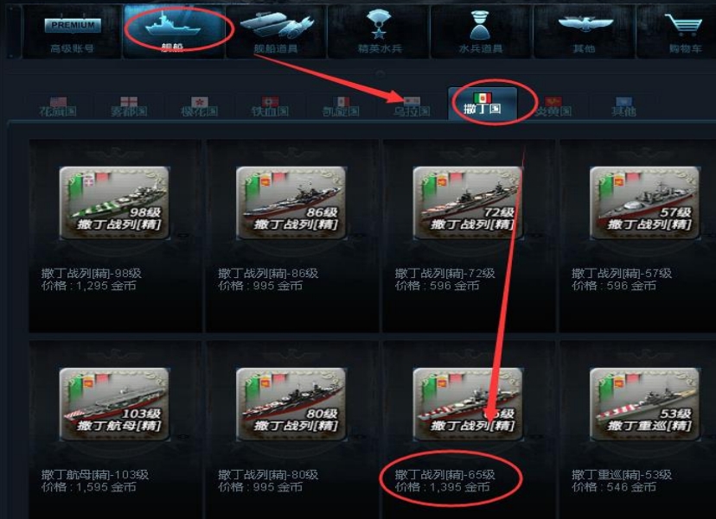The height and width of the screenshot is (519, 716).
Task: Switch to the 乌拉国 nation tab
Action: coord(412,106)
